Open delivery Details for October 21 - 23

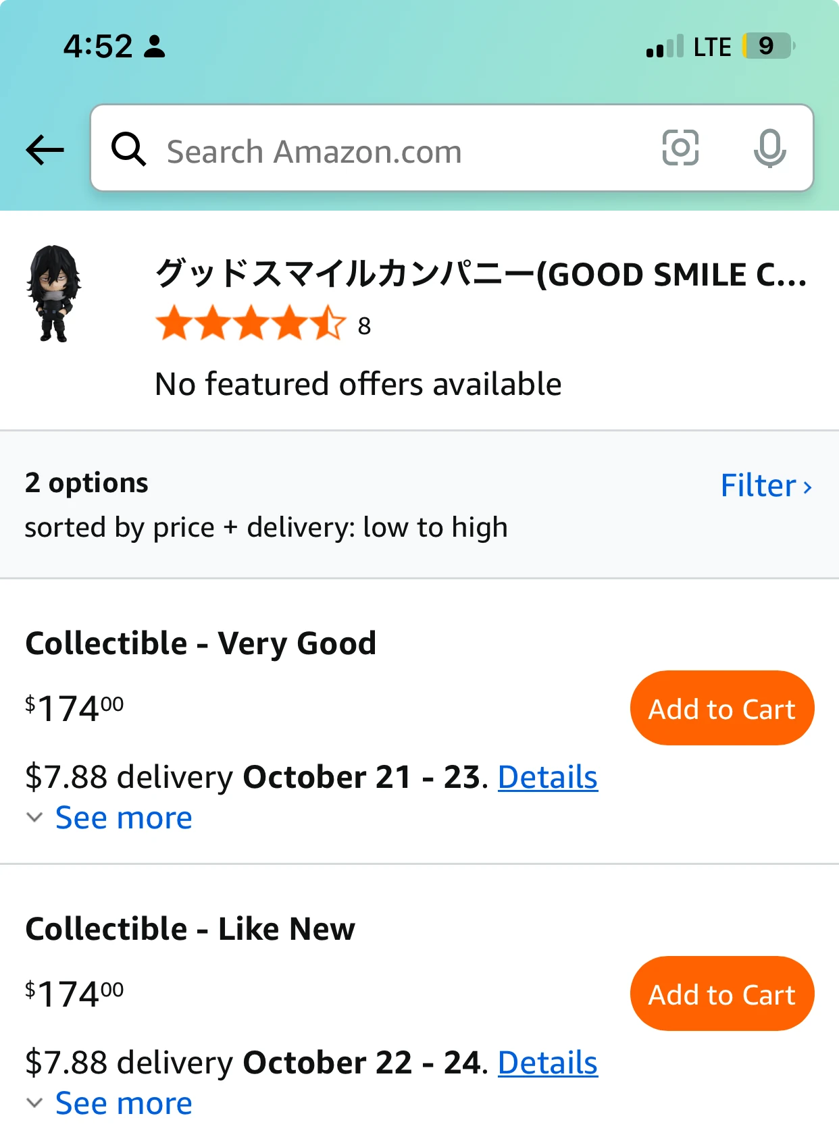pos(547,777)
